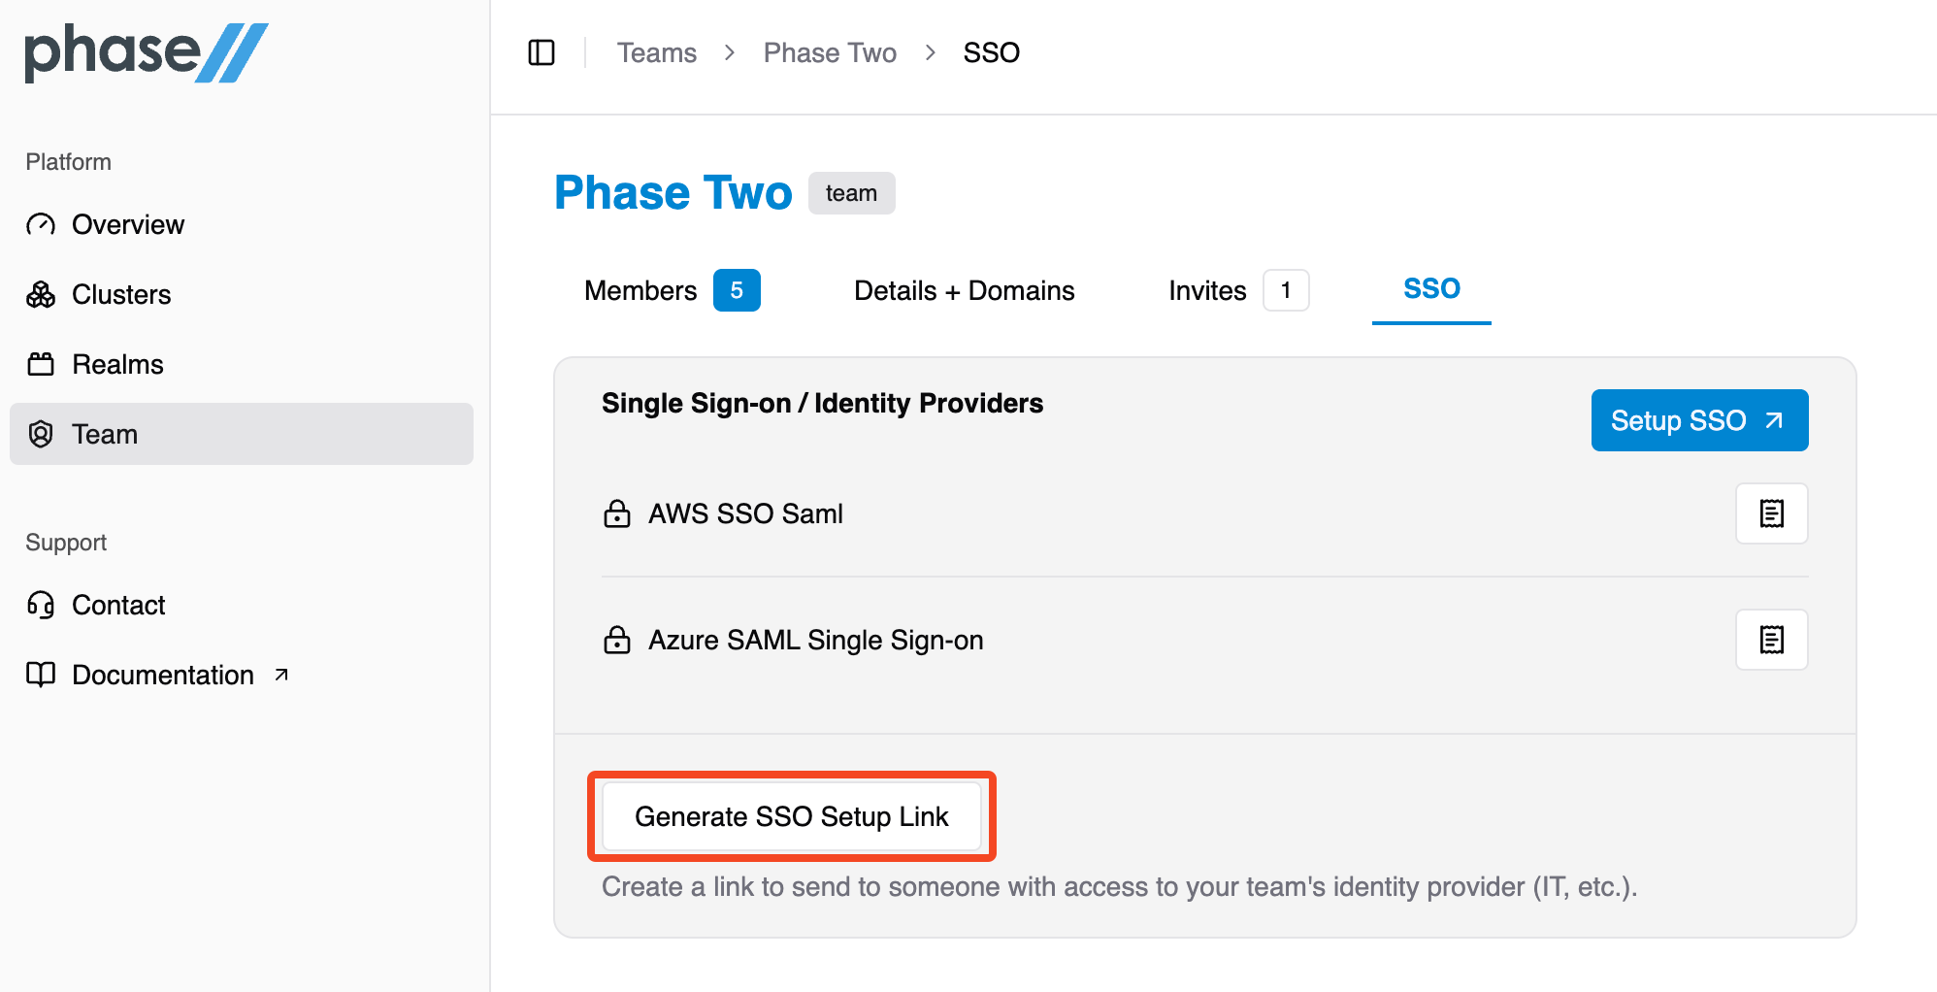
Task: Click the copy details icon for AWS SSO Saml
Action: 1771,513
